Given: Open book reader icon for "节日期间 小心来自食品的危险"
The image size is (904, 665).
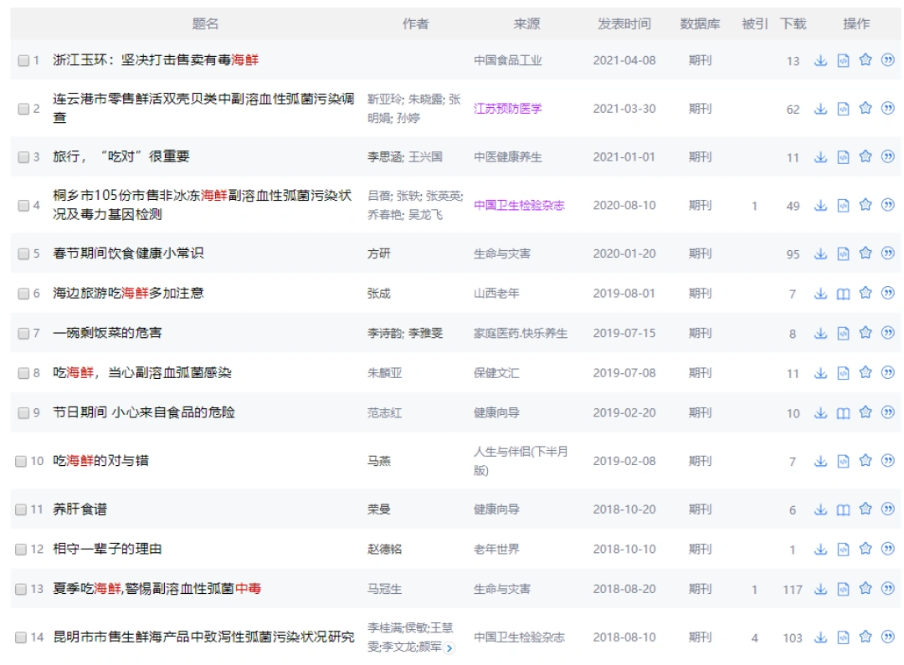Looking at the screenshot, I should 842,412.
